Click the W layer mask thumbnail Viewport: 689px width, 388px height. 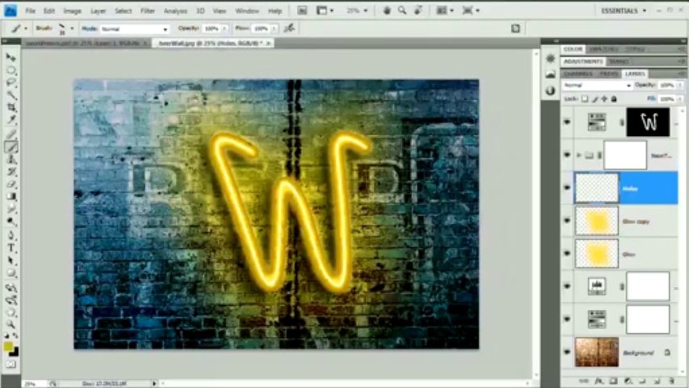click(648, 122)
